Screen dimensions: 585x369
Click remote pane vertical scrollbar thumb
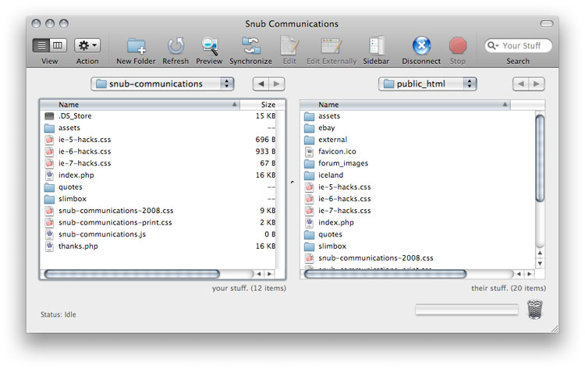[x=540, y=158]
